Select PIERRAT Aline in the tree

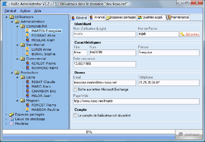click(43, 35)
